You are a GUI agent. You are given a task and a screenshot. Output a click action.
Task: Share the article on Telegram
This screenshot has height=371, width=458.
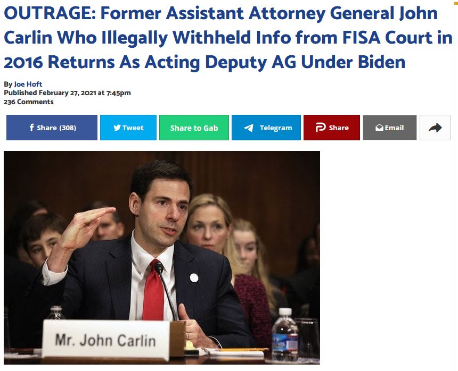[x=266, y=128]
